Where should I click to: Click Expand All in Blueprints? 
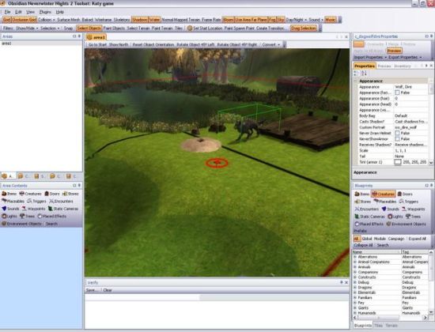pyautogui.click(x=417, y=239)
